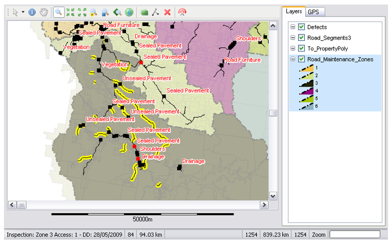
Task: Toggle the To_PropertyPoly layer checkbox
Action: pos(301,49)
